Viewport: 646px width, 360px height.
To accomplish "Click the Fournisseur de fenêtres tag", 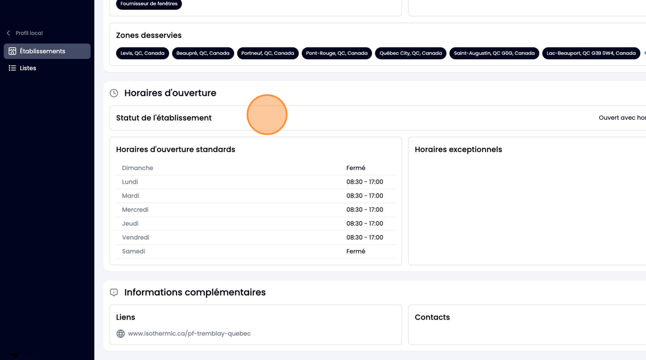I will (x=149, y=3).
